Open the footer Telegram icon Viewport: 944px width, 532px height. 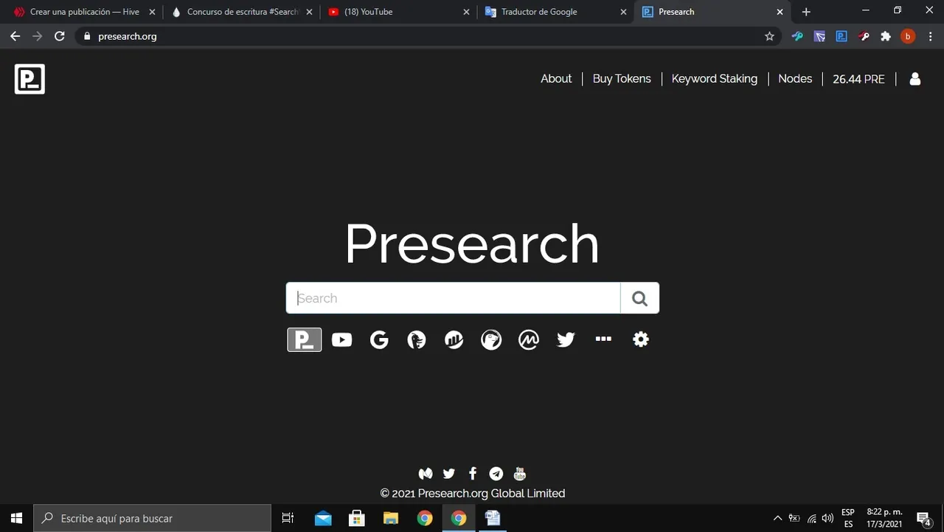pyautogui.click(x=496, y=474)
